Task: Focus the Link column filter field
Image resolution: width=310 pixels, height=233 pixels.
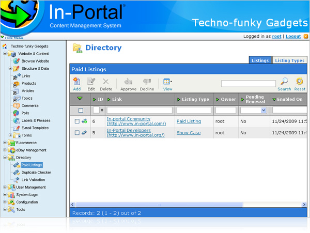Action: 139,110
